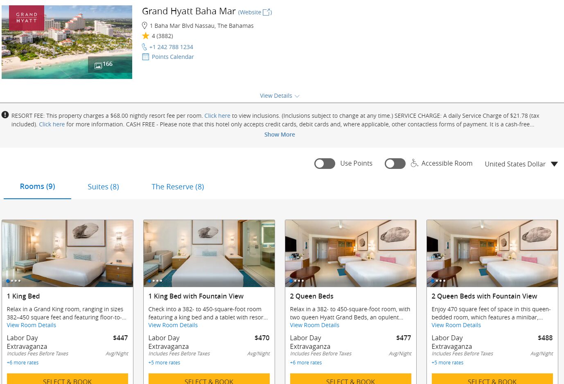Expand View Details for the hotel
This screenshot has width=564, height=384.
pos(280,96)
